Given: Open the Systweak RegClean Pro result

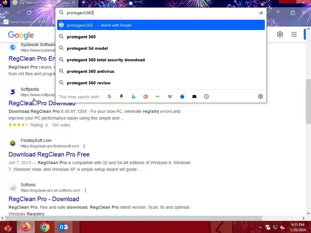Looking at the screenshot, I should click(32, 59).
